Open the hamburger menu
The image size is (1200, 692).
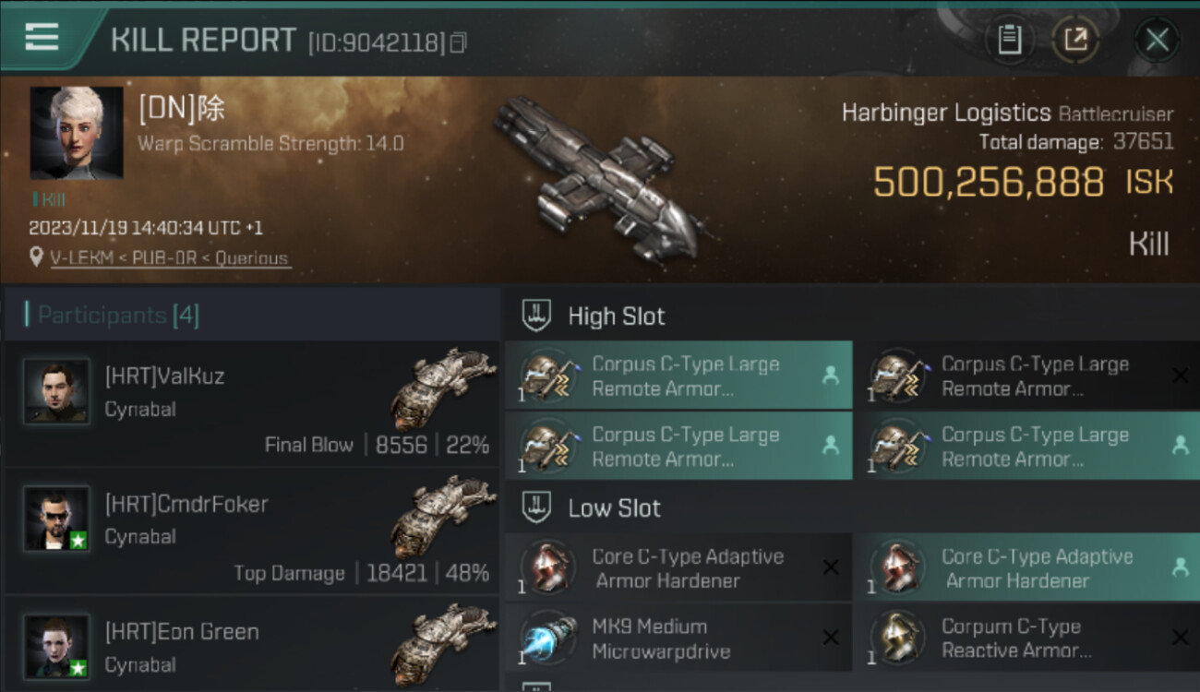tap(42, 37)
